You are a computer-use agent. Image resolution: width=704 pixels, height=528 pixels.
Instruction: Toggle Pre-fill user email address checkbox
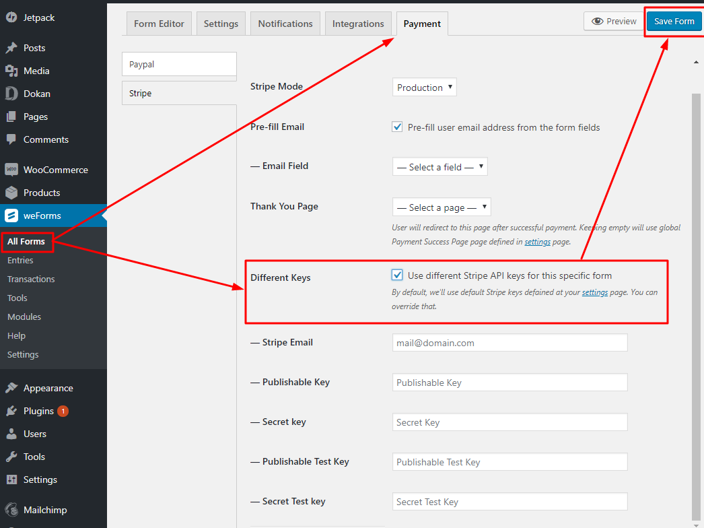tap(397, 127)
